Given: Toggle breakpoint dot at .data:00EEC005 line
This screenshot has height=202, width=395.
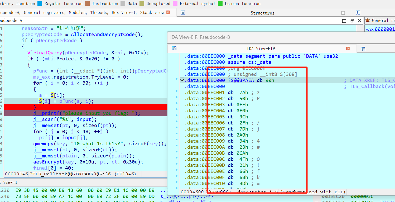Looking at the screenshot, I should [x=177, y=115].
